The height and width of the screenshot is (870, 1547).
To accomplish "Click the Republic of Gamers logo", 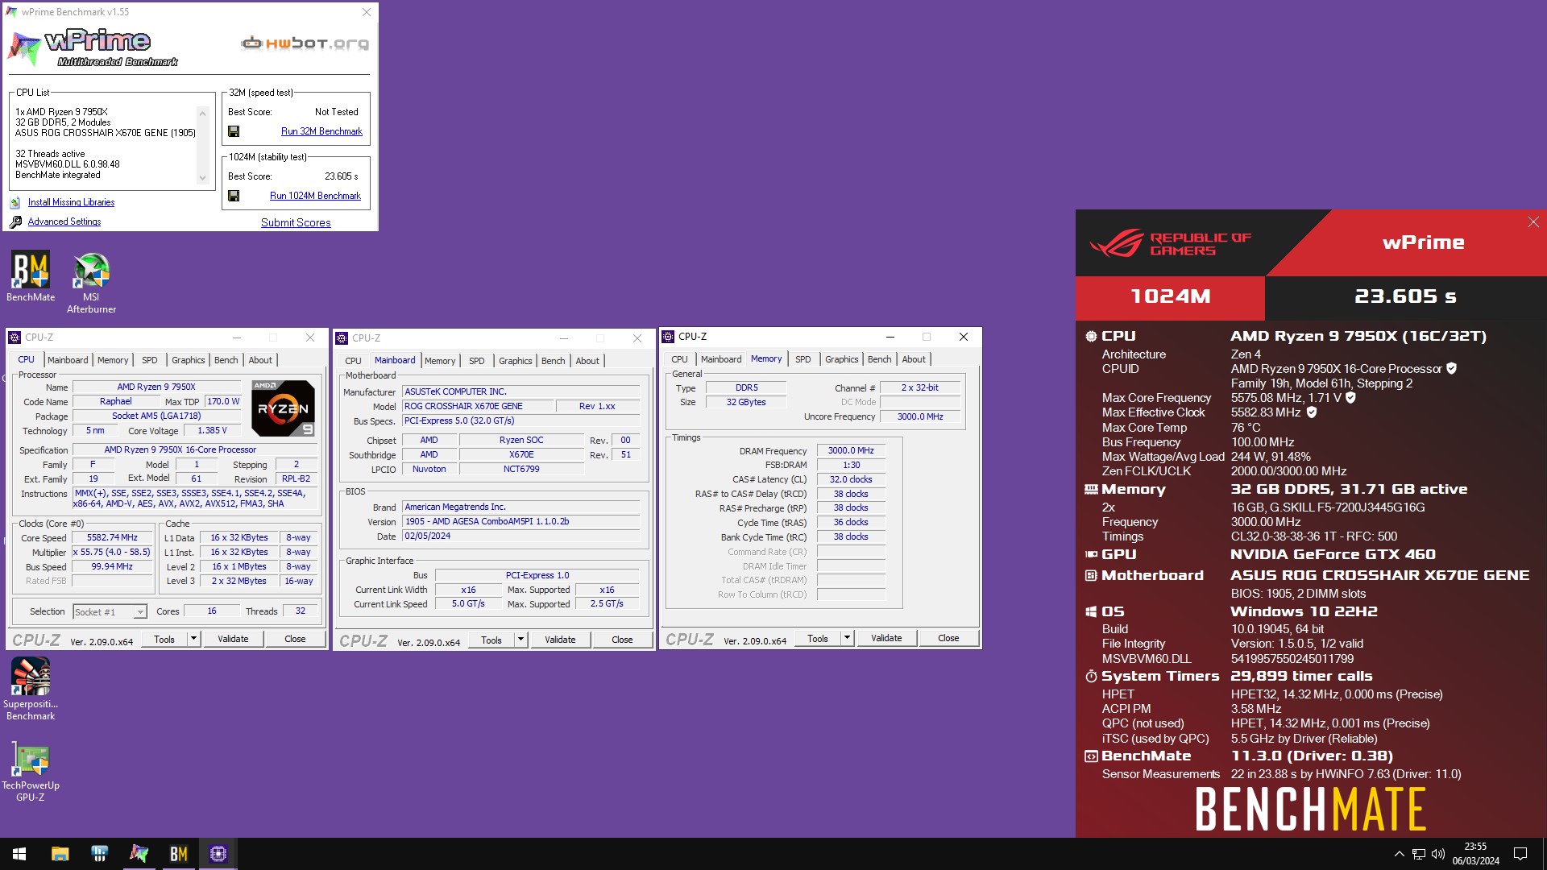I will 1170,243.
